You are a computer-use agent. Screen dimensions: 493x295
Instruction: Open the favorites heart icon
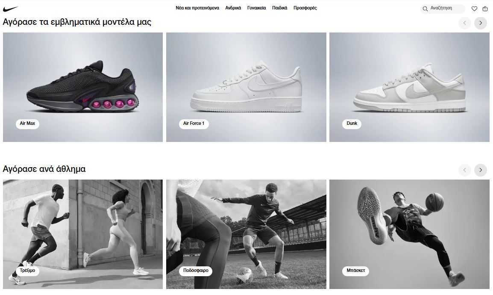(x=474, y=9)
